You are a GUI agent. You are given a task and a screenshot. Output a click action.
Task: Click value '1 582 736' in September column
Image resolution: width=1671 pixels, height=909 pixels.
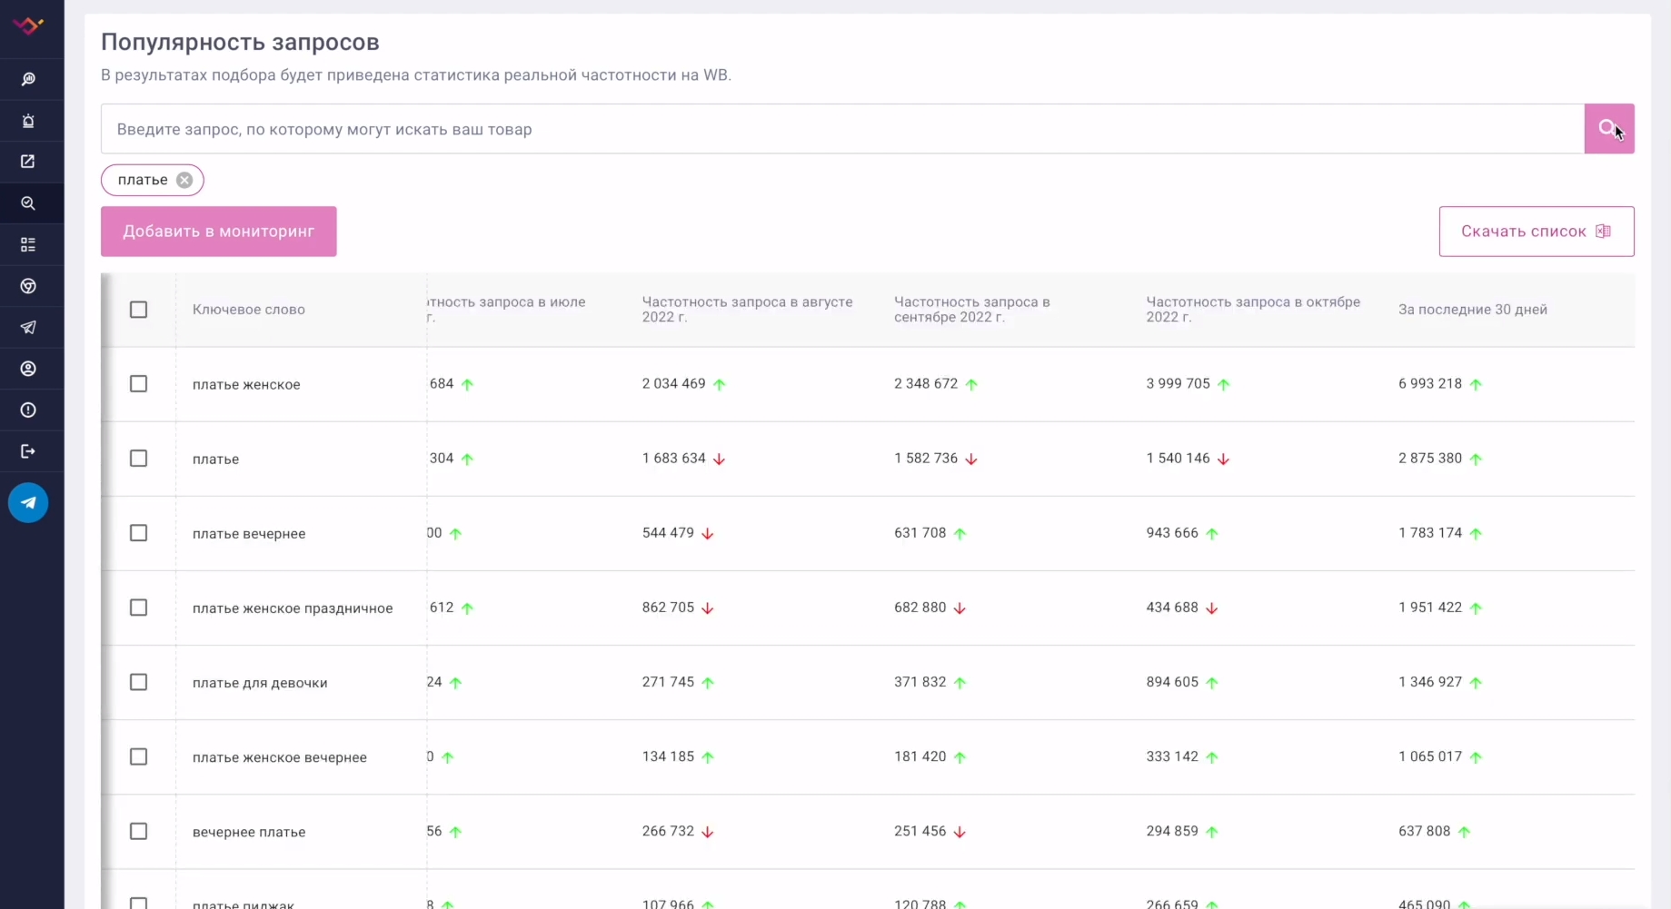tap(926, 459)
